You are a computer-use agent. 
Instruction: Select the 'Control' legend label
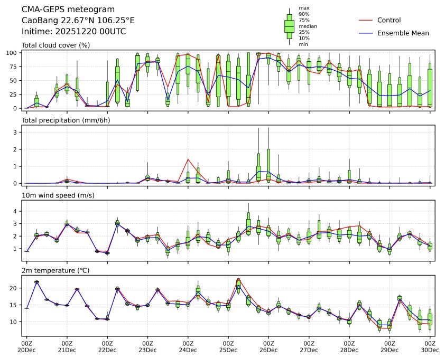pos(389,21)
